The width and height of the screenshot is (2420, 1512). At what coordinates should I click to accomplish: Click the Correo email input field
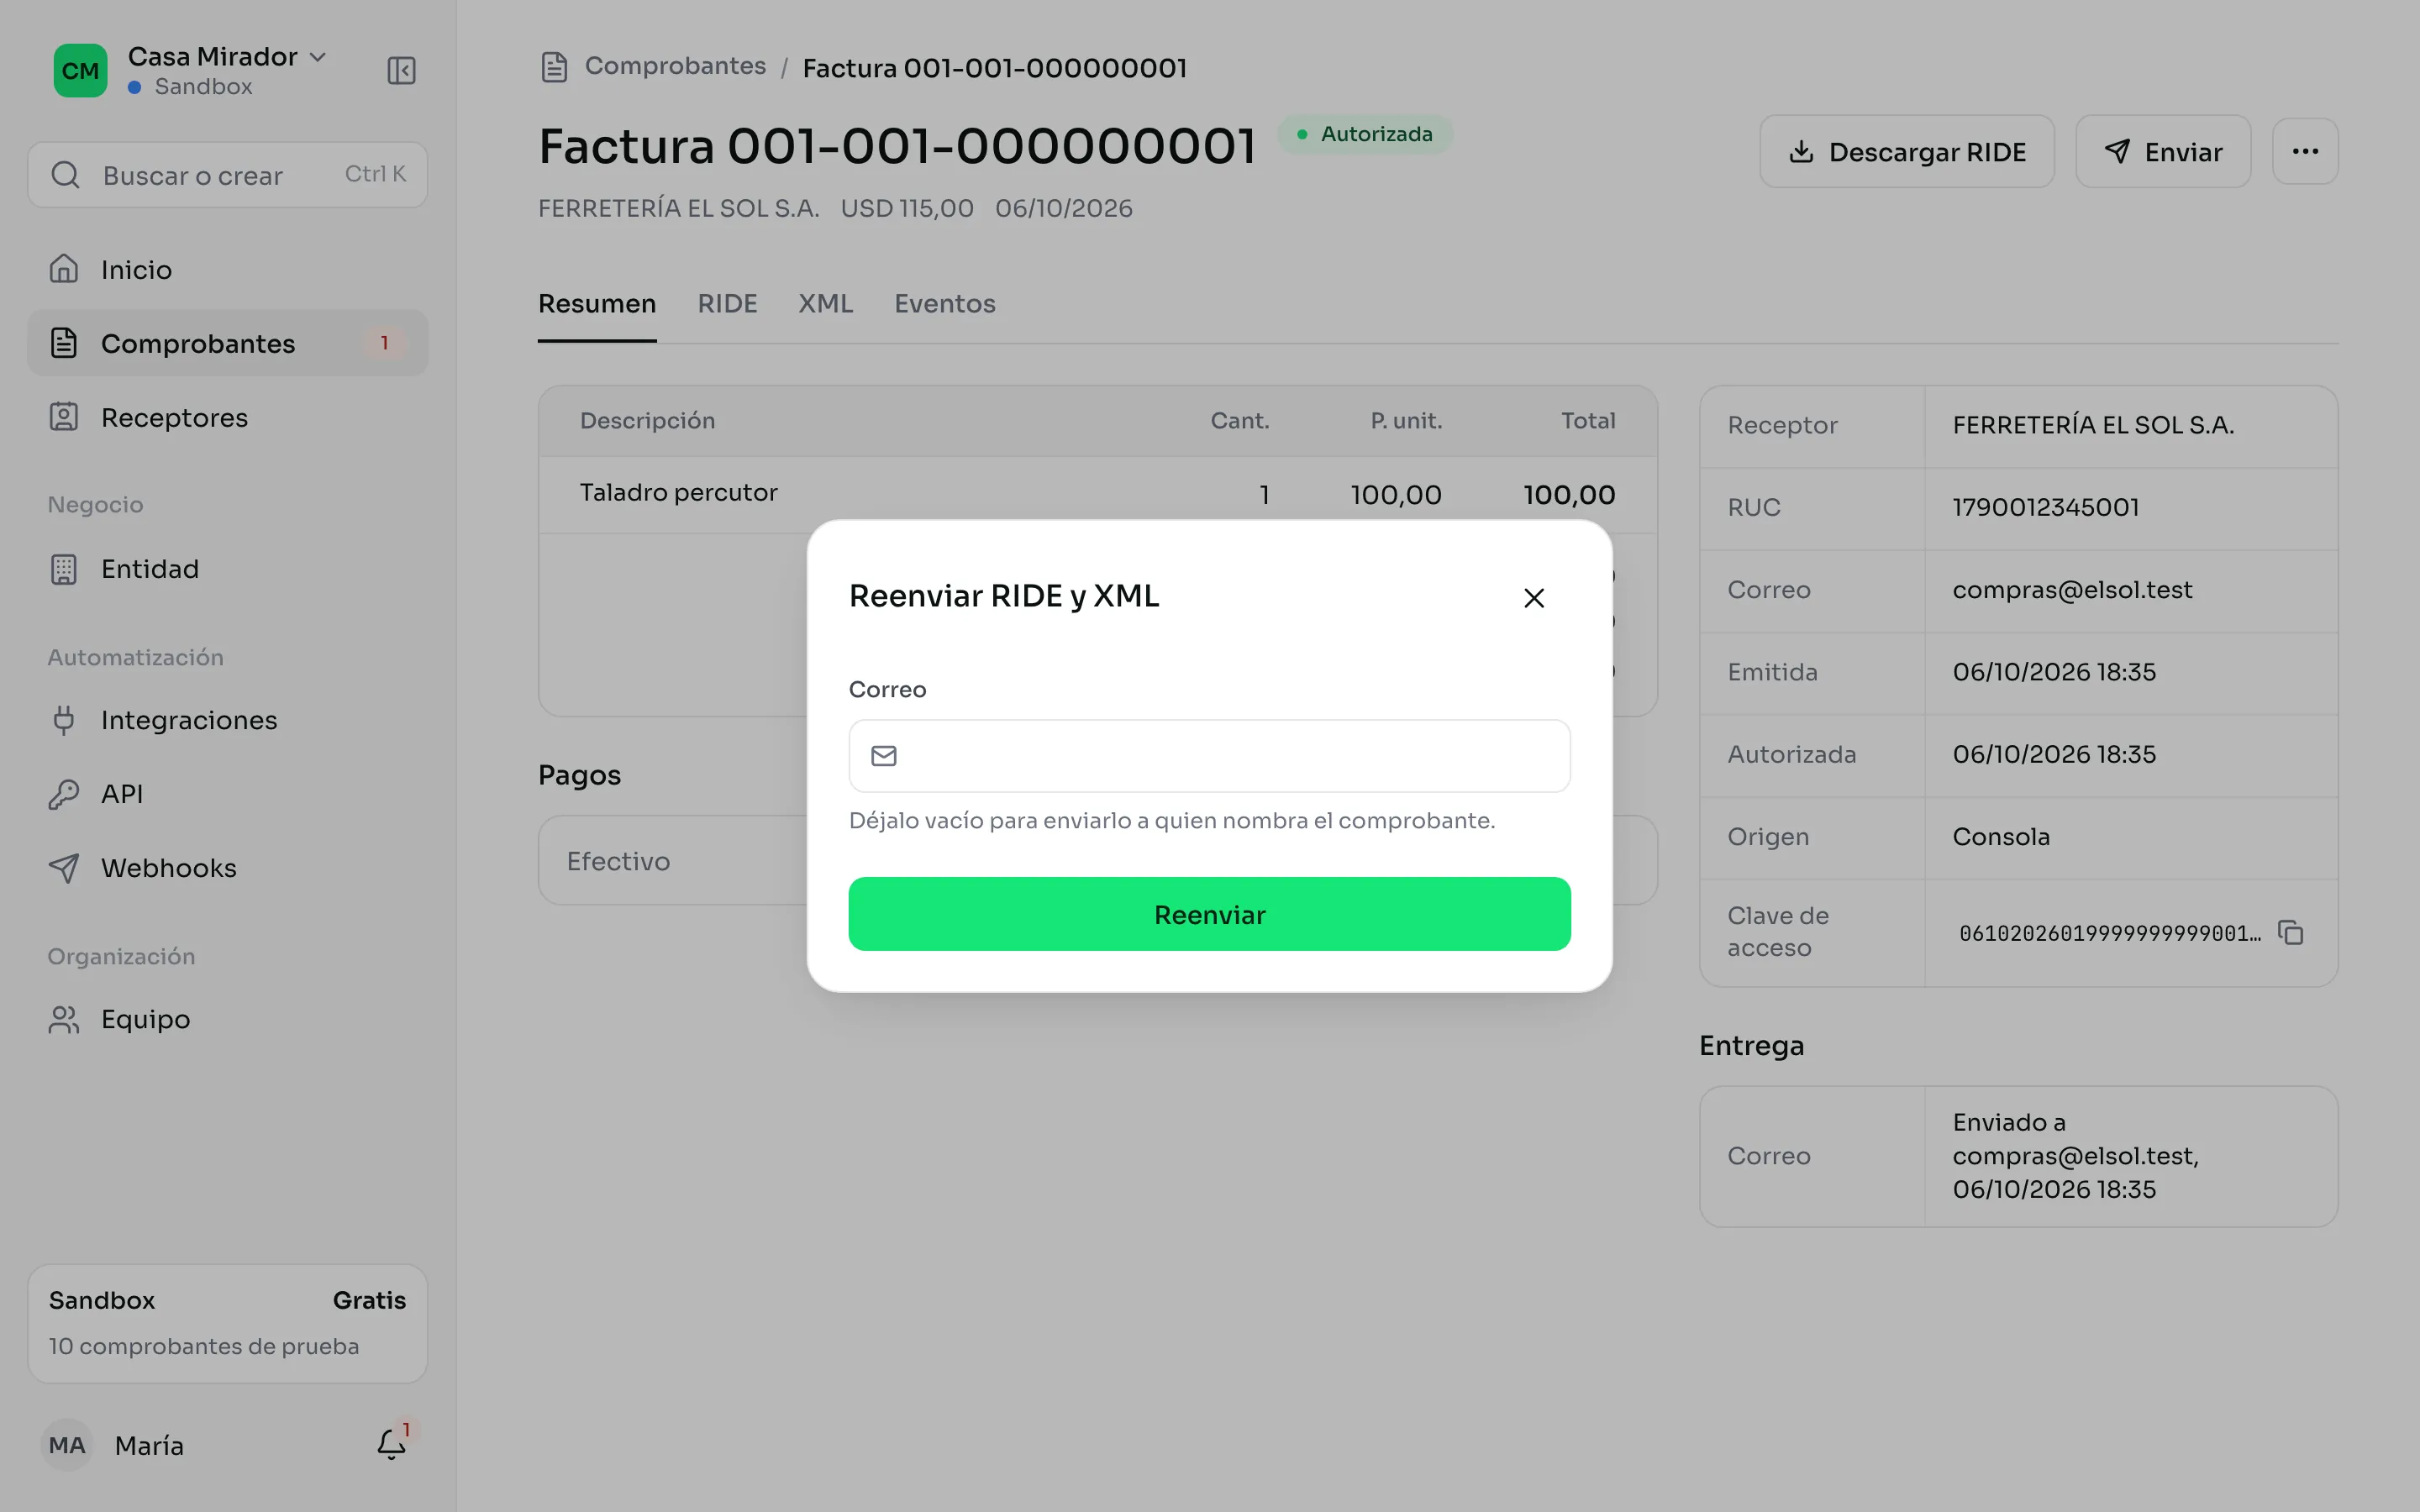(1209, 756)
